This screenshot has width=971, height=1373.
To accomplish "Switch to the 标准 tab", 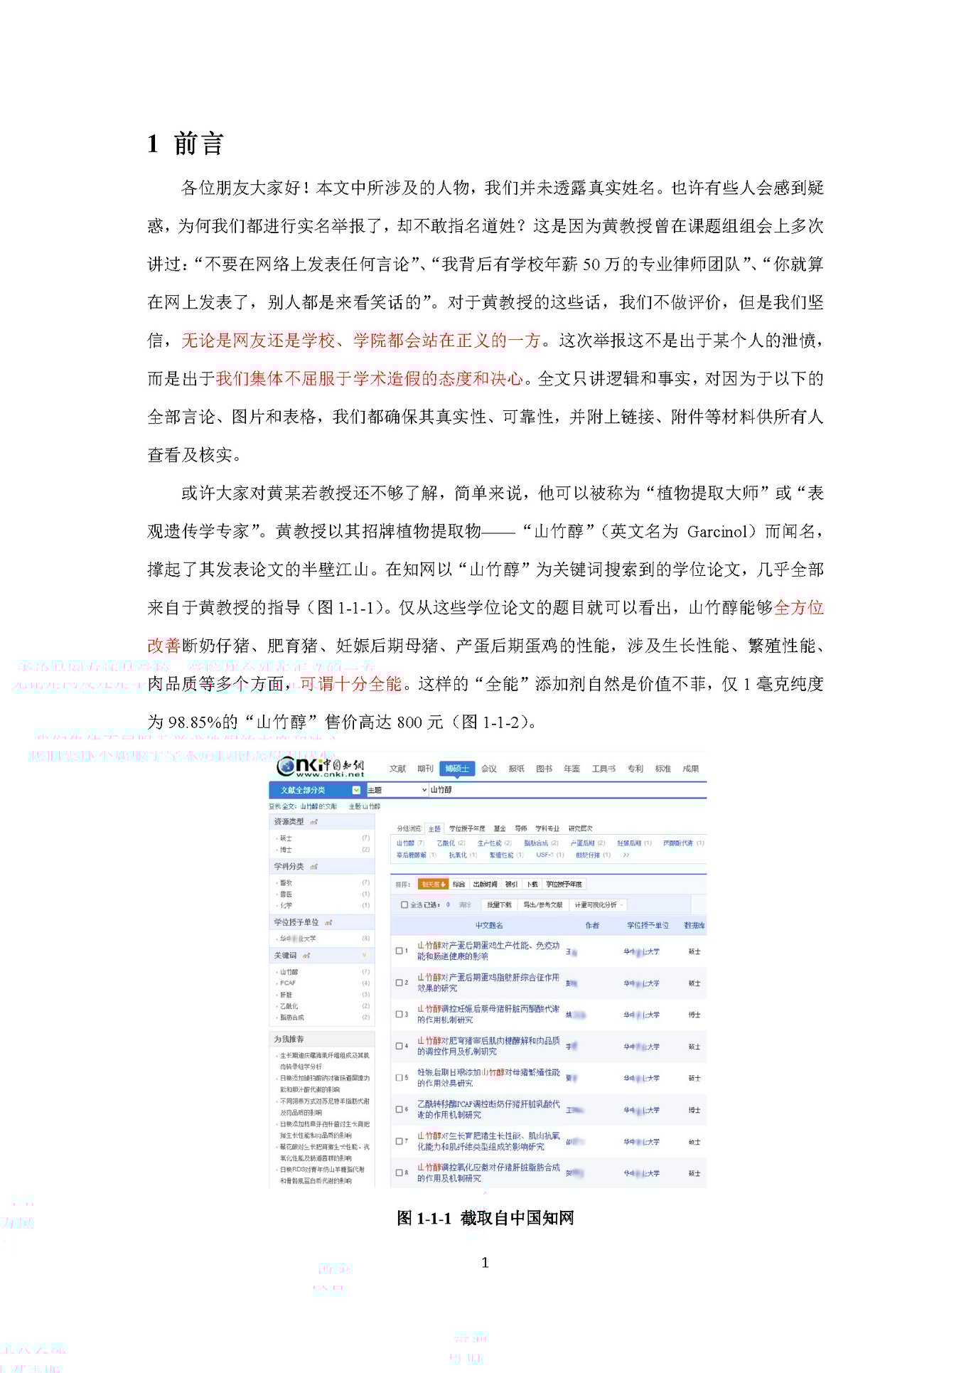I will pyautogui.click(x=662, y=769).
